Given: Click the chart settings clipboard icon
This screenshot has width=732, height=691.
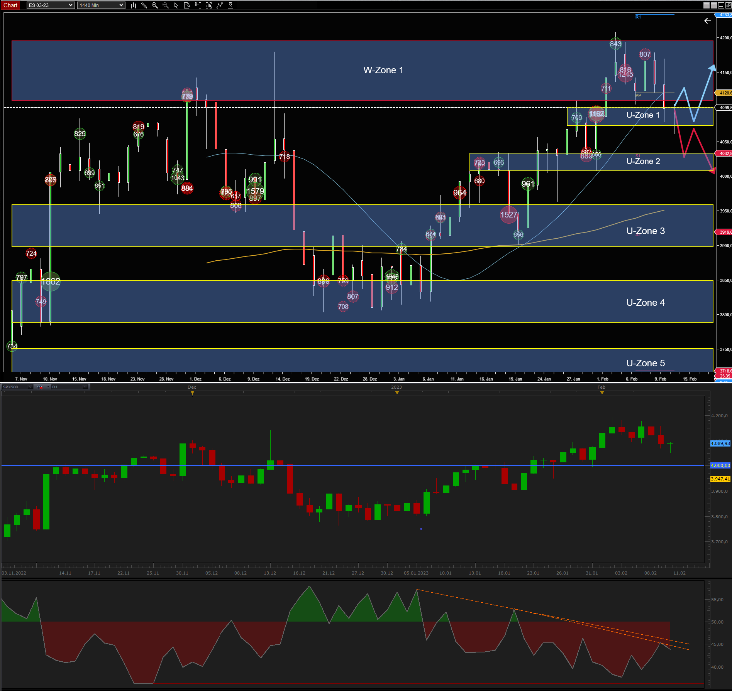Looking at the screenshot, I should pos(231,5).
